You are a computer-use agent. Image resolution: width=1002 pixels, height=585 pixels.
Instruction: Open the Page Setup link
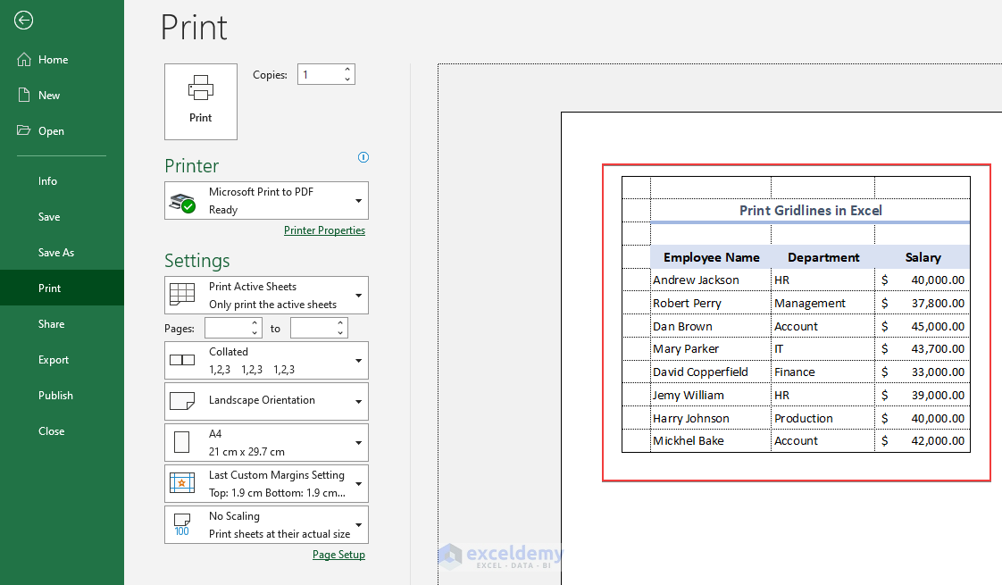point(338,555)
